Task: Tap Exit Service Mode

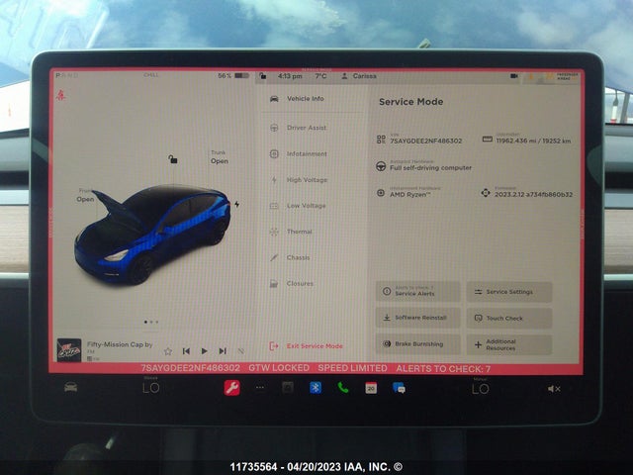Action: [314, 345]
